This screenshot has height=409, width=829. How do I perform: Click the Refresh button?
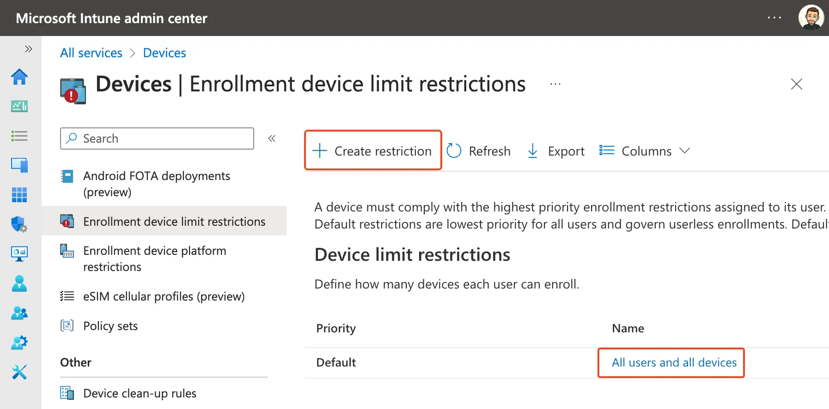pos(479,151)
